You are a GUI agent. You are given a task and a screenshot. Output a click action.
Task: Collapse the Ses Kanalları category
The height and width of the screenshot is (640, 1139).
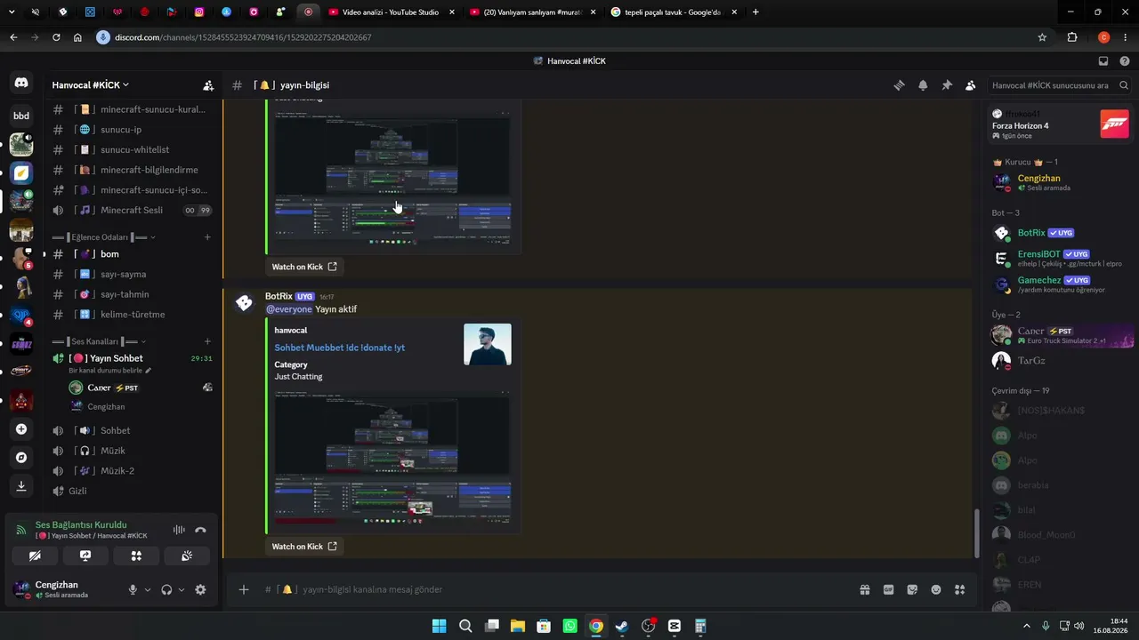pyautogui.click(x=100, y=341)
